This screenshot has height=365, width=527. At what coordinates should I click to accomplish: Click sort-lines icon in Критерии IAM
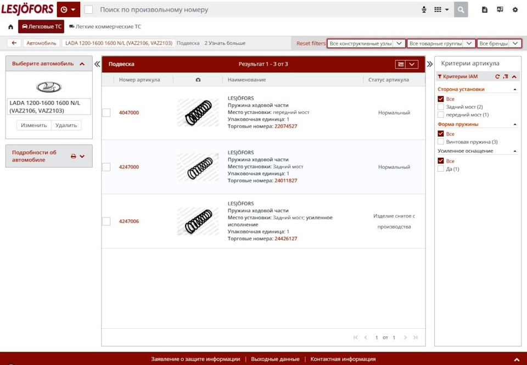(506, 77)
